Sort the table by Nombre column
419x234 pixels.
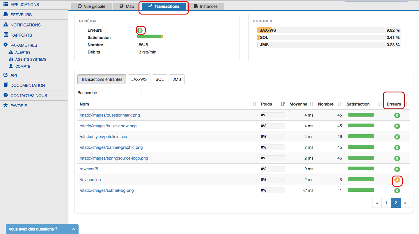tap(340, 104)
